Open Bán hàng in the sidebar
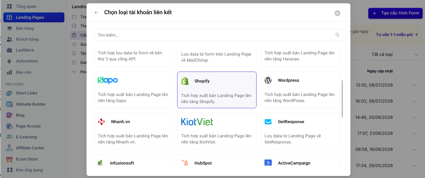425x178 pixels. click(34, 28)
